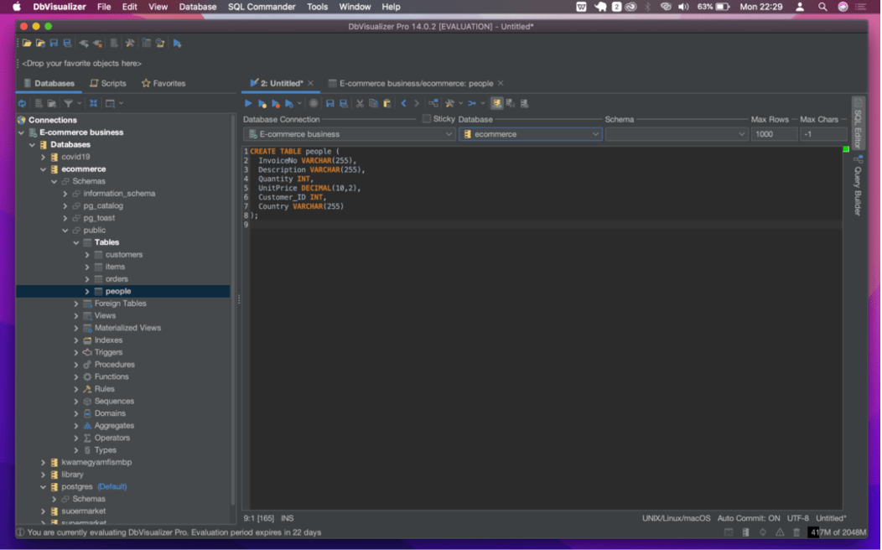Run the SQL with the Execute play icon
This screenshot has width=882, height=550.
[248, 103]
